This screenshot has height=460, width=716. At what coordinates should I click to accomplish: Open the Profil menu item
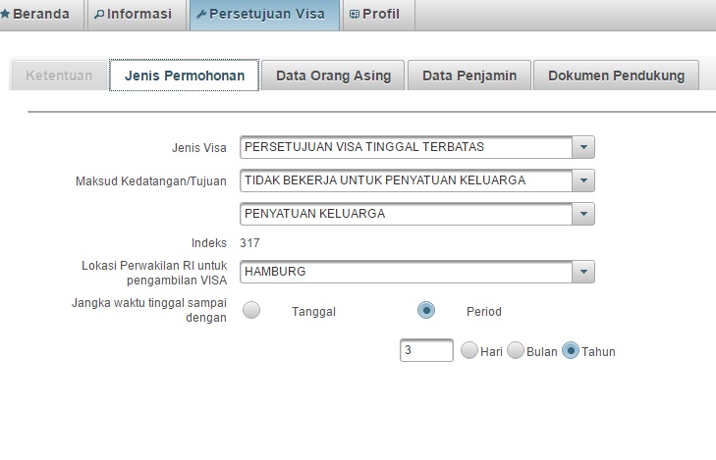click(379, 15)
